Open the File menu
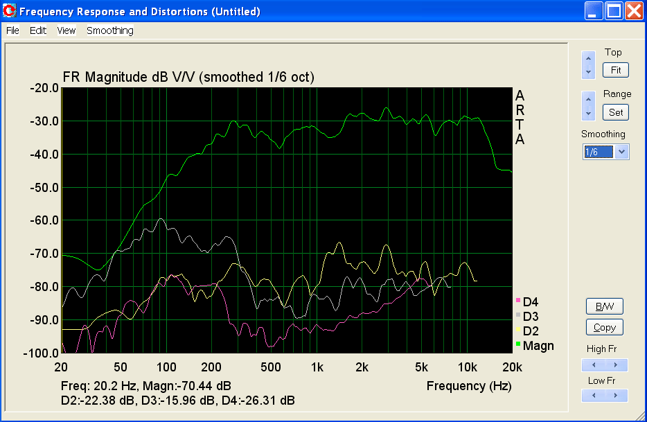647x422 pixels. (12, 30)
